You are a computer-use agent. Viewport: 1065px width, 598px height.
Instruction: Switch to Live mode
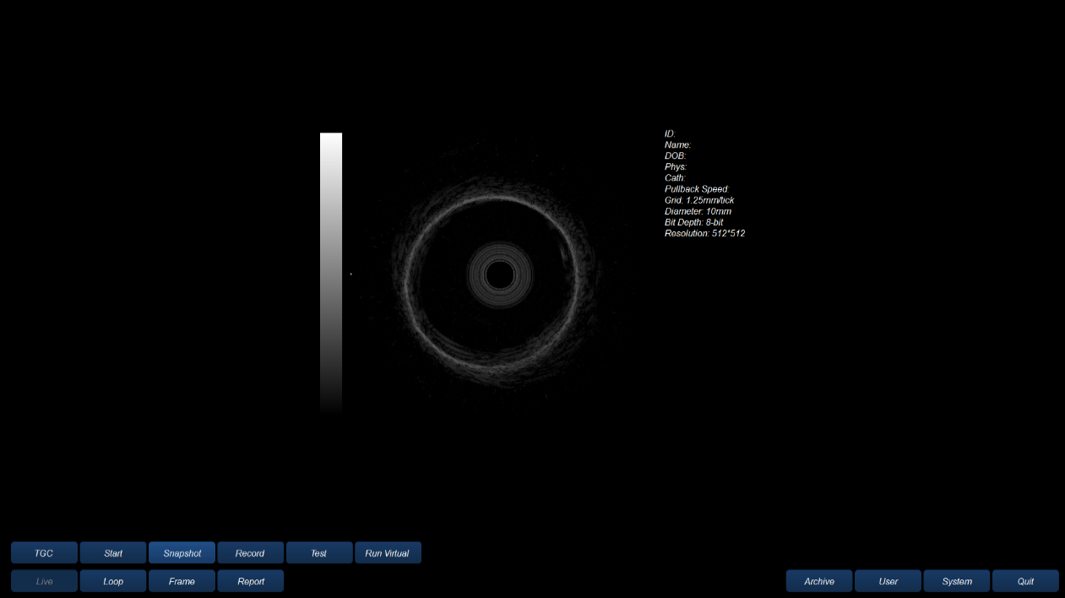tap(44, 581)
